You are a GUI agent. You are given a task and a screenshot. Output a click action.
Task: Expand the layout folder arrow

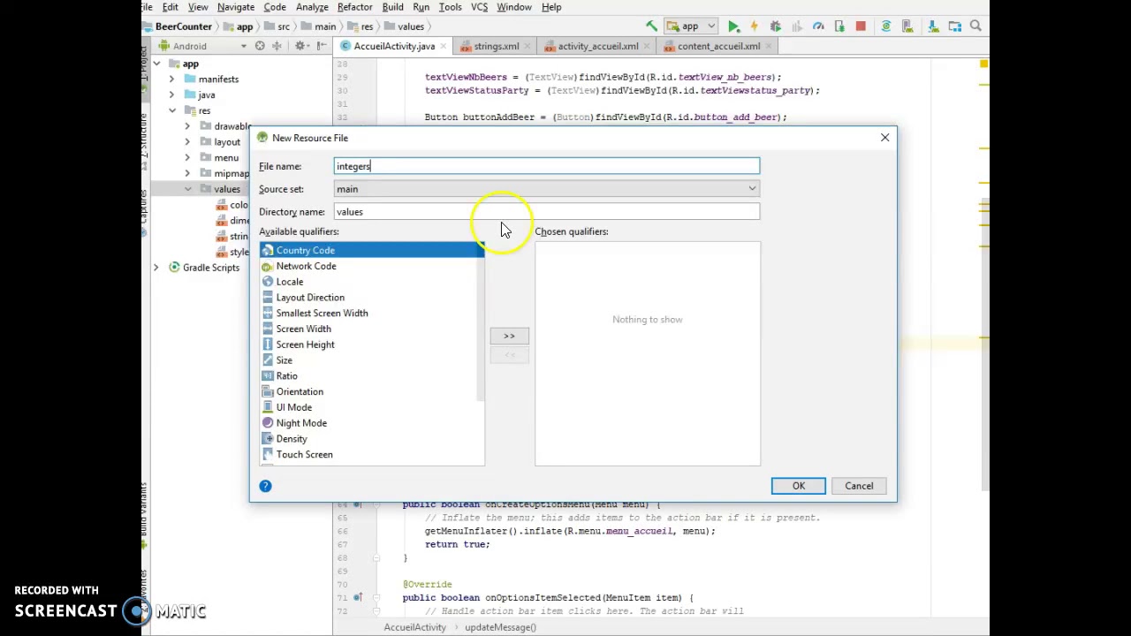187,142
